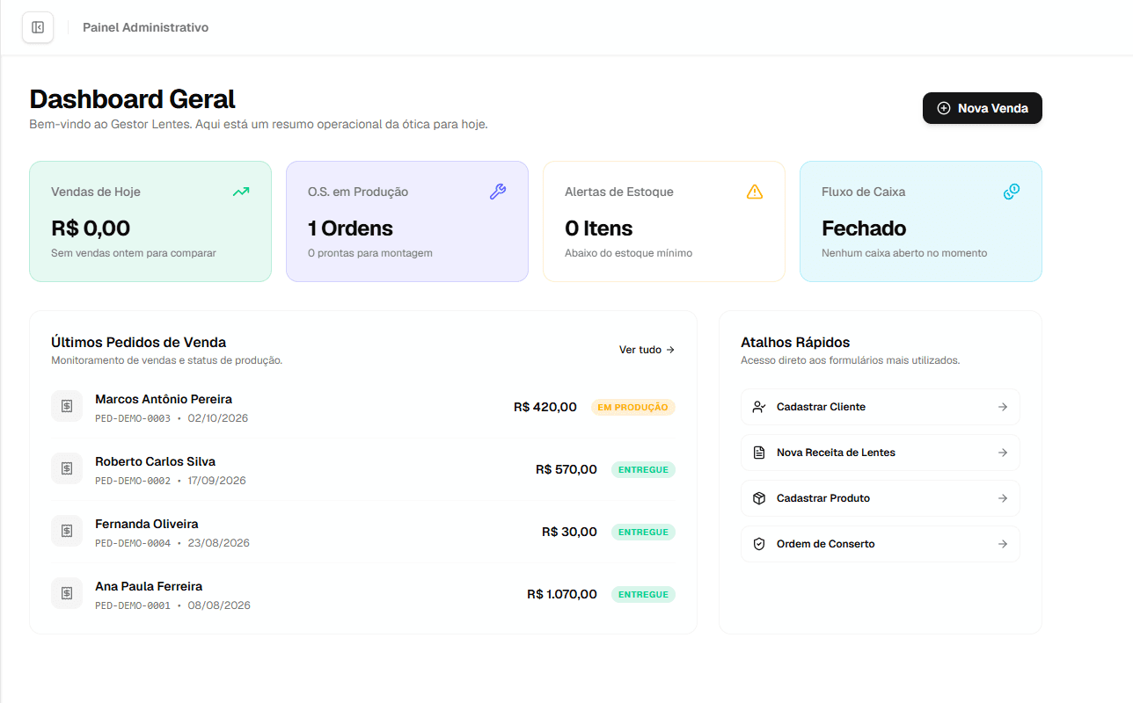This screenshot has width=1133, height=703.
Task: Click receipt icon beside Marcos Antônio Pereira
Action: [x=67, y=406]
